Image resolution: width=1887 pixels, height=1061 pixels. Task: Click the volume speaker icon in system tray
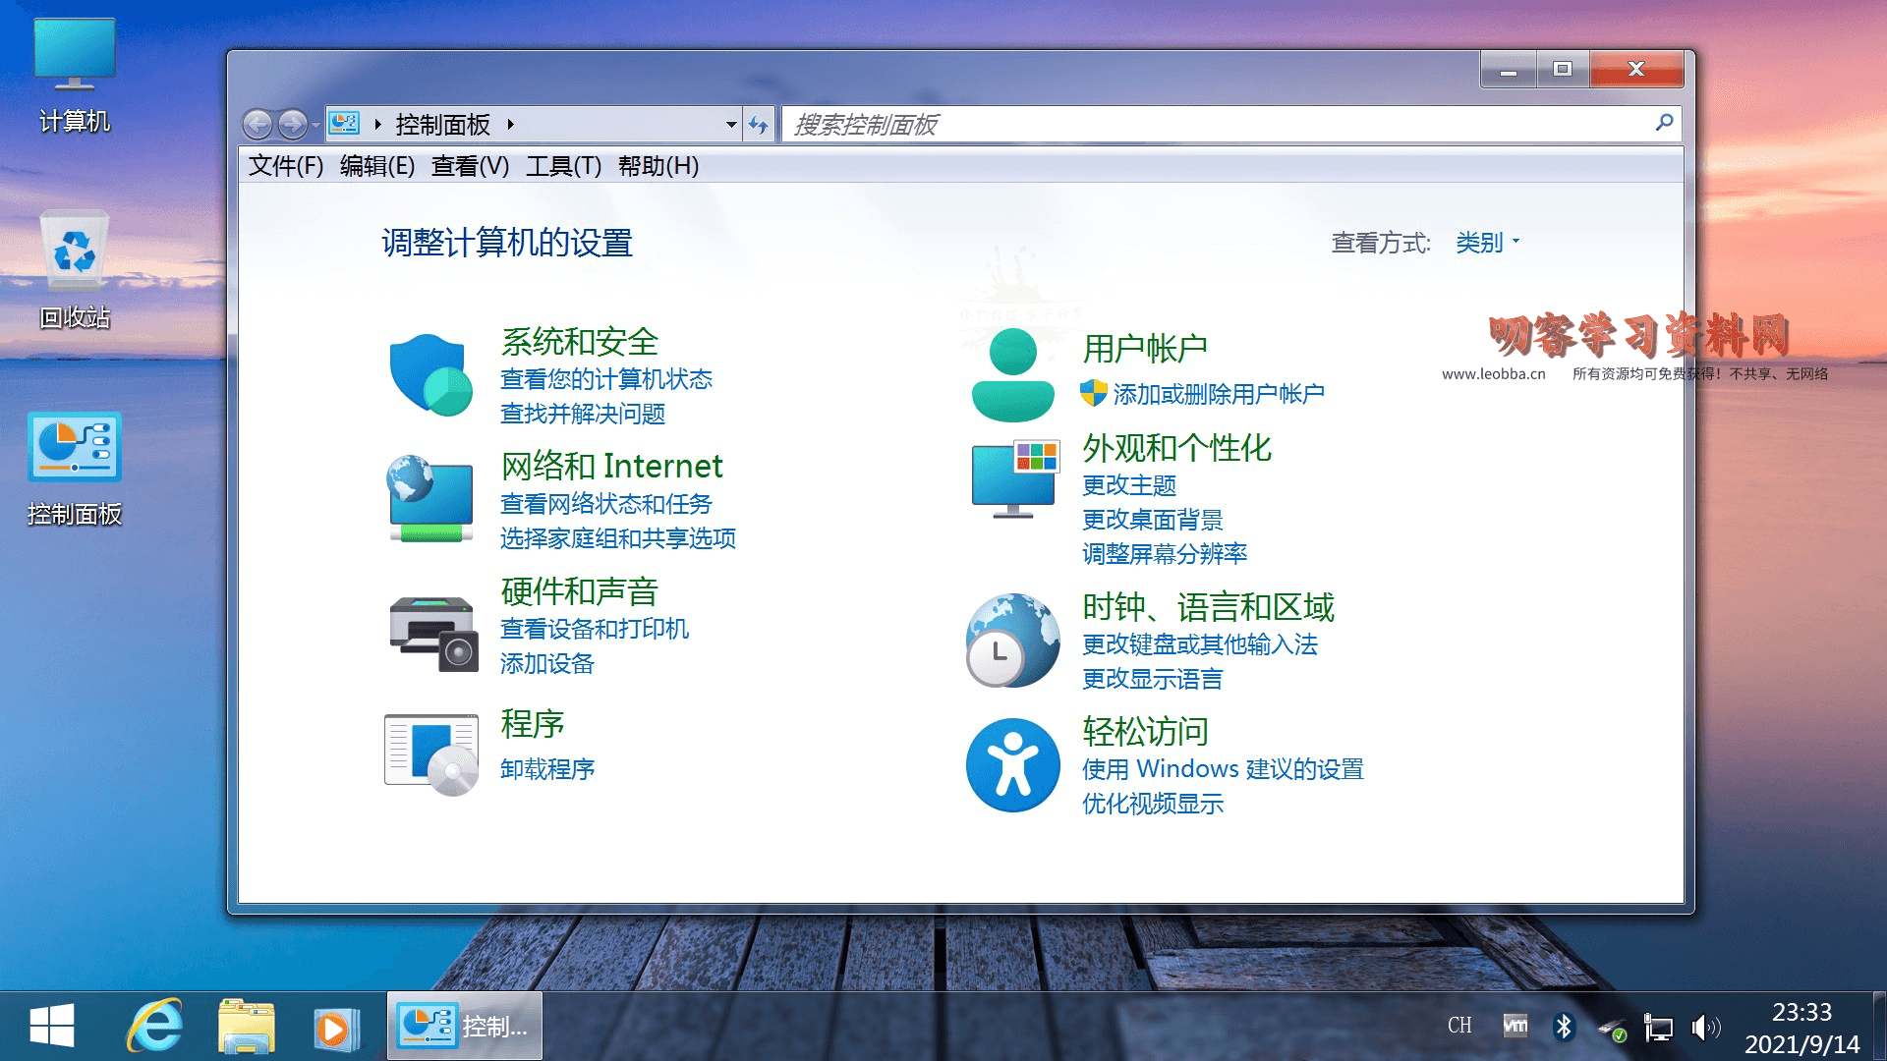click(1704, 1028)
